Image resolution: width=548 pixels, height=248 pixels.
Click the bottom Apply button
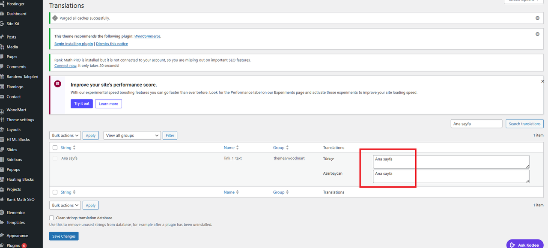(90, 205)
